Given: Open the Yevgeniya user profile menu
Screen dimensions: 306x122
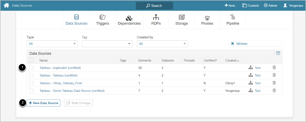Looking at the screenshot, I should point(293,5).
